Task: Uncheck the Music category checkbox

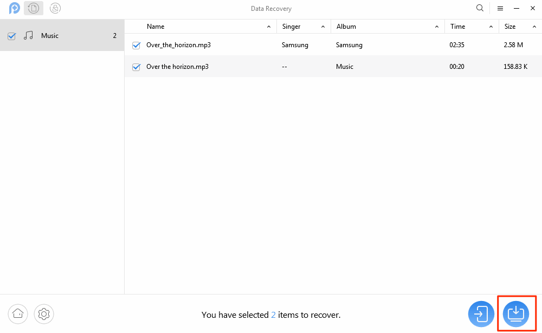Action: point(12,36)
